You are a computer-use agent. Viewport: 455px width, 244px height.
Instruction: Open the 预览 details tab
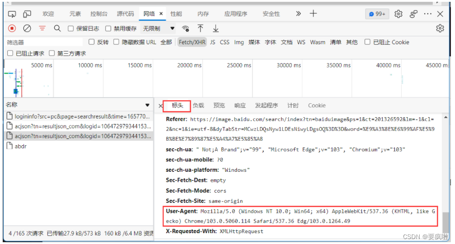(x=219, y=106)
